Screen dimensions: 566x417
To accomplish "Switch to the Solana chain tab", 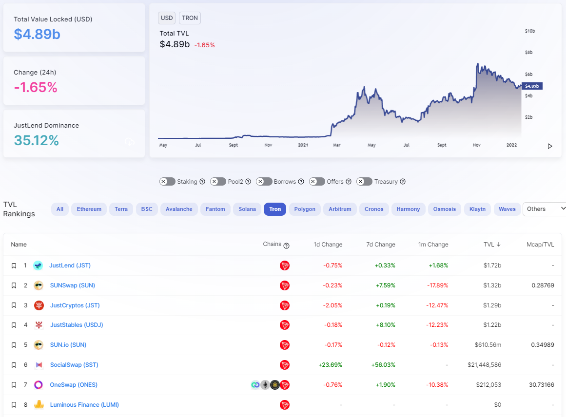I will tap(247, 209).
